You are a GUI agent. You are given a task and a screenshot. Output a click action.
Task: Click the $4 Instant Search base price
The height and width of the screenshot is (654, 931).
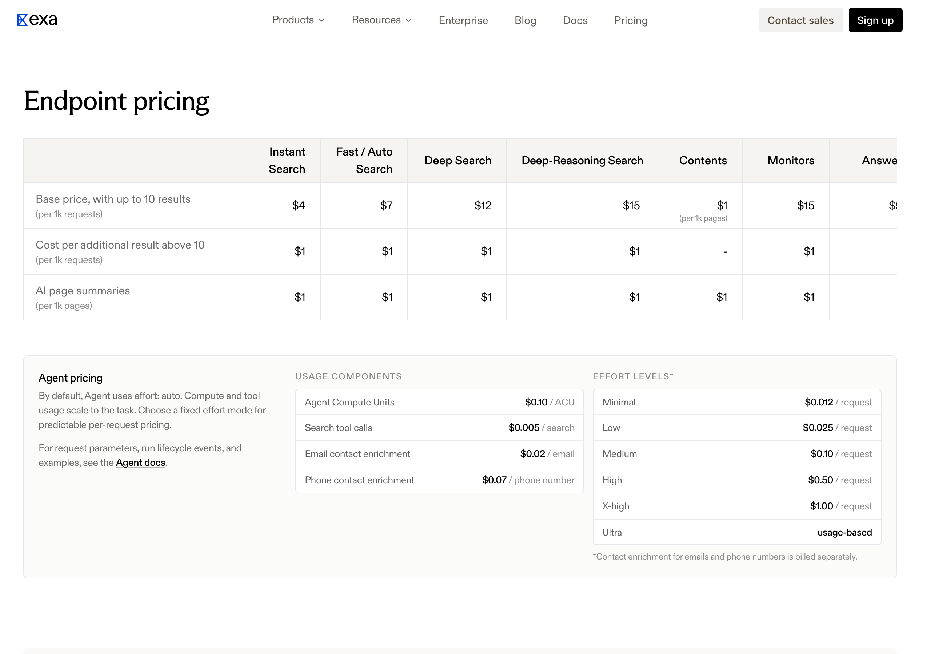(299, 205)
